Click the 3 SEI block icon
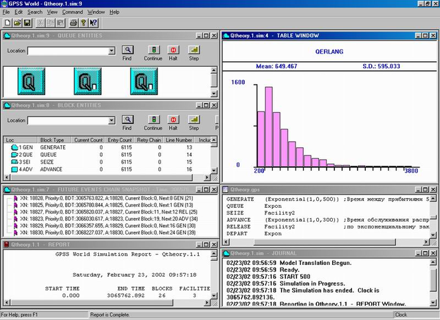440x320 pixels. [14, 162]
